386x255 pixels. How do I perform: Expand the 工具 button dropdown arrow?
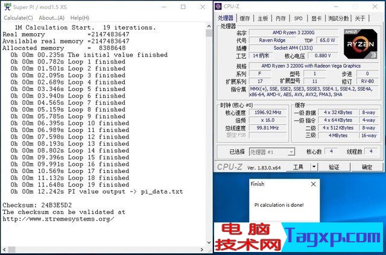(x=314, y=167)
